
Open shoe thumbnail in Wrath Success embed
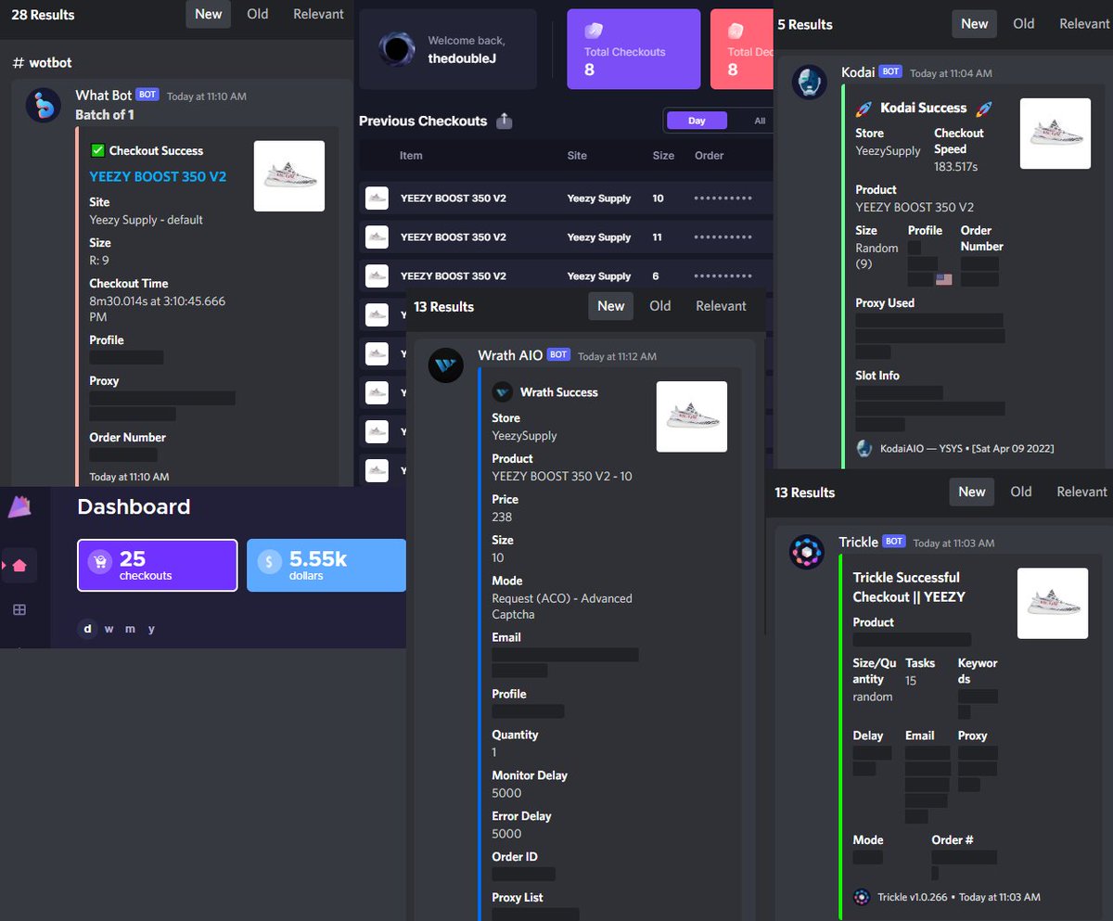[692, 416]
